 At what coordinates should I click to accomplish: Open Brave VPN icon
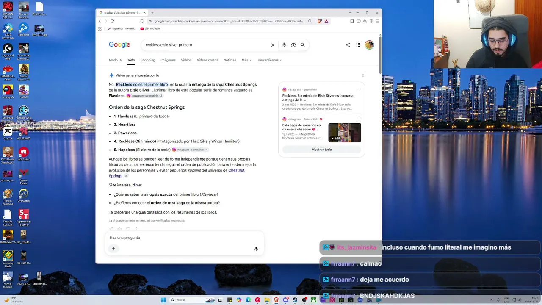point(371,21)
